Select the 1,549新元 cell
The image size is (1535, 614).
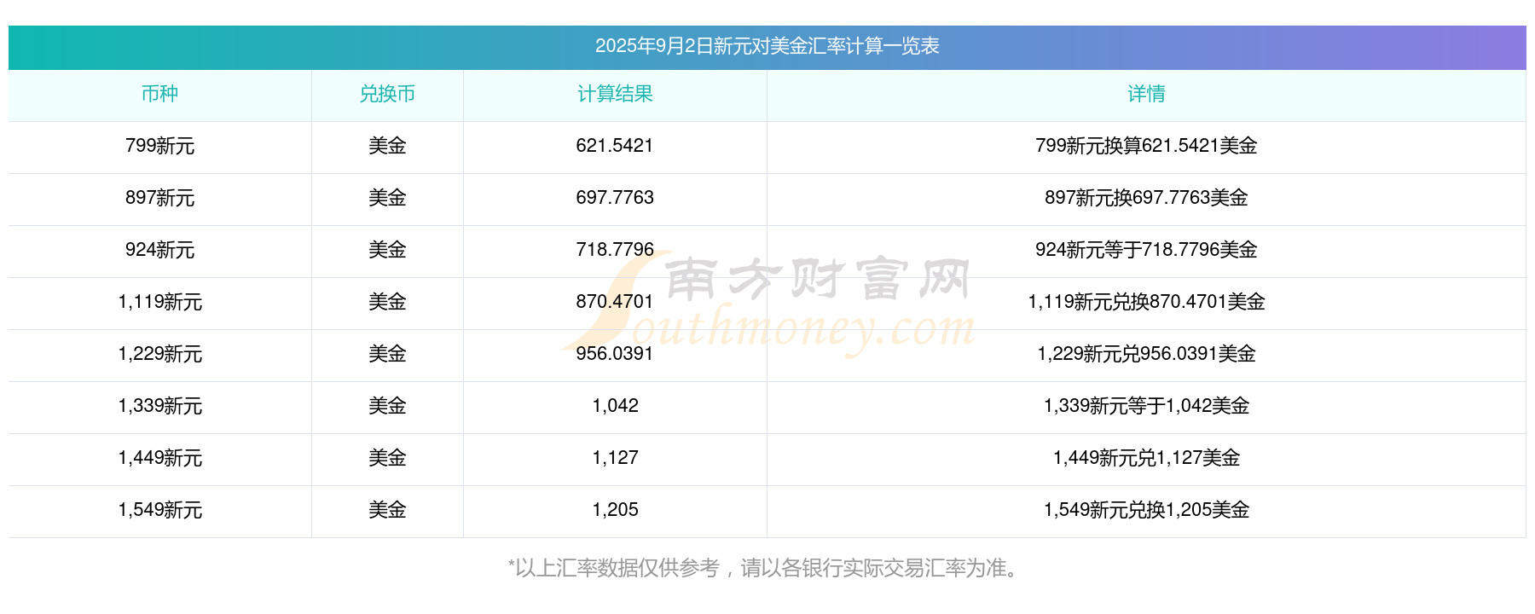(159, 510)
